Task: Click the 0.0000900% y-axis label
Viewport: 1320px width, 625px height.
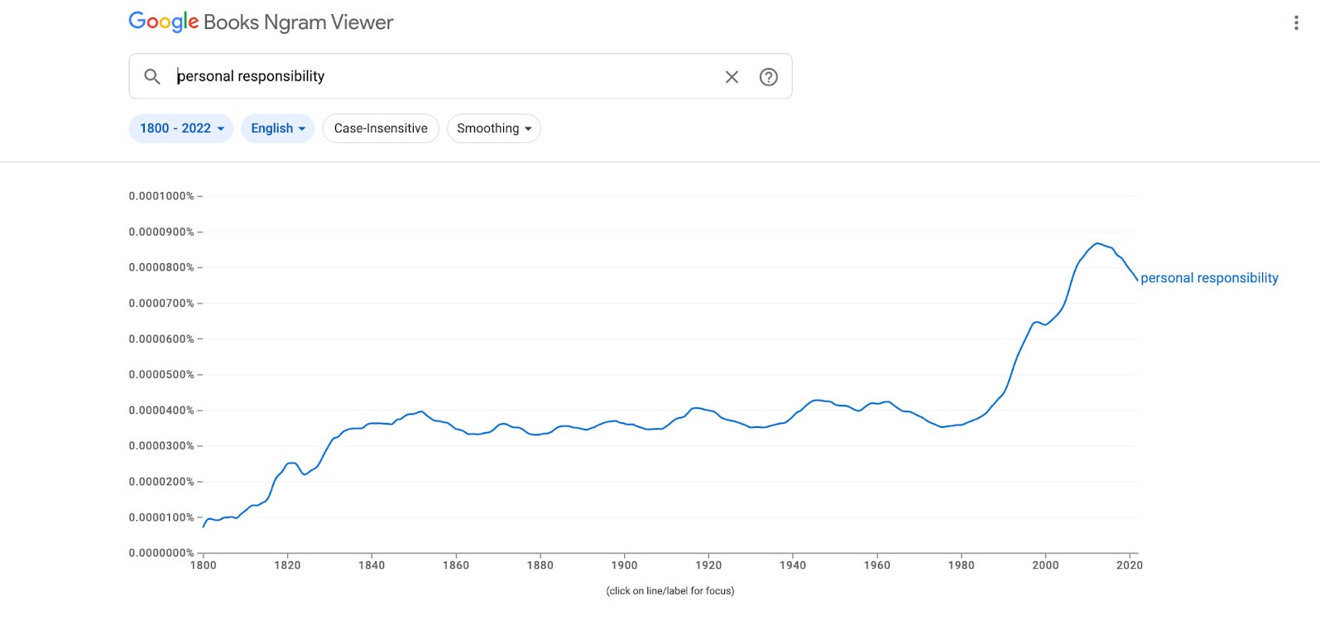Action: (161, 232)
